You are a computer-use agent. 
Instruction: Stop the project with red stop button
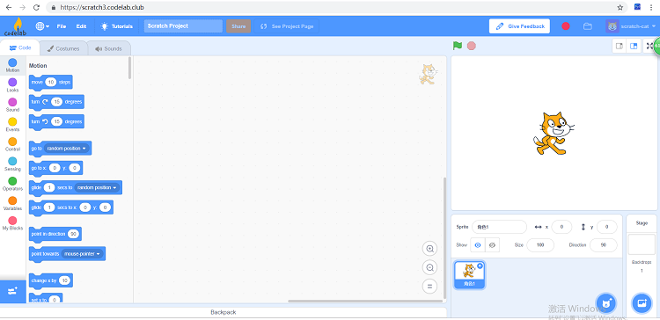coord(472,46)
